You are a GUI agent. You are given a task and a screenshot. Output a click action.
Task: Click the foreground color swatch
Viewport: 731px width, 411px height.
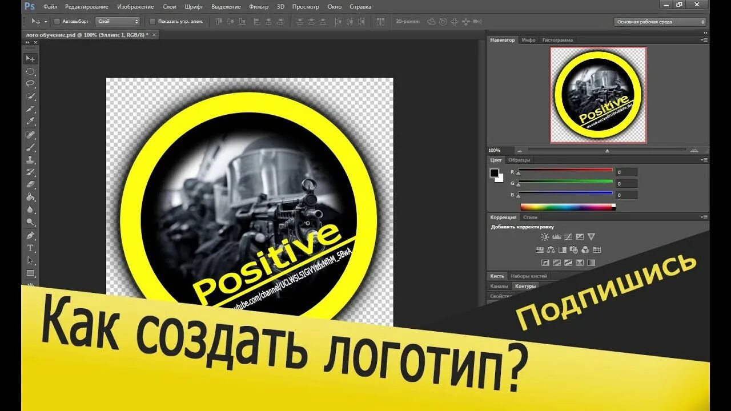click(494, 173)
